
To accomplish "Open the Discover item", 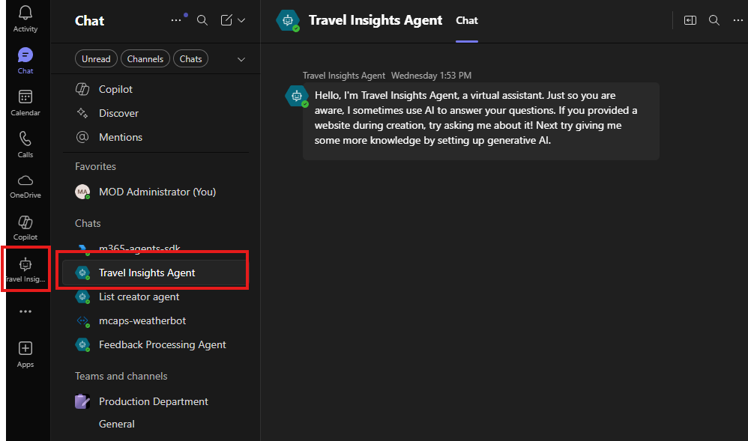I will [x=156, y=113].
